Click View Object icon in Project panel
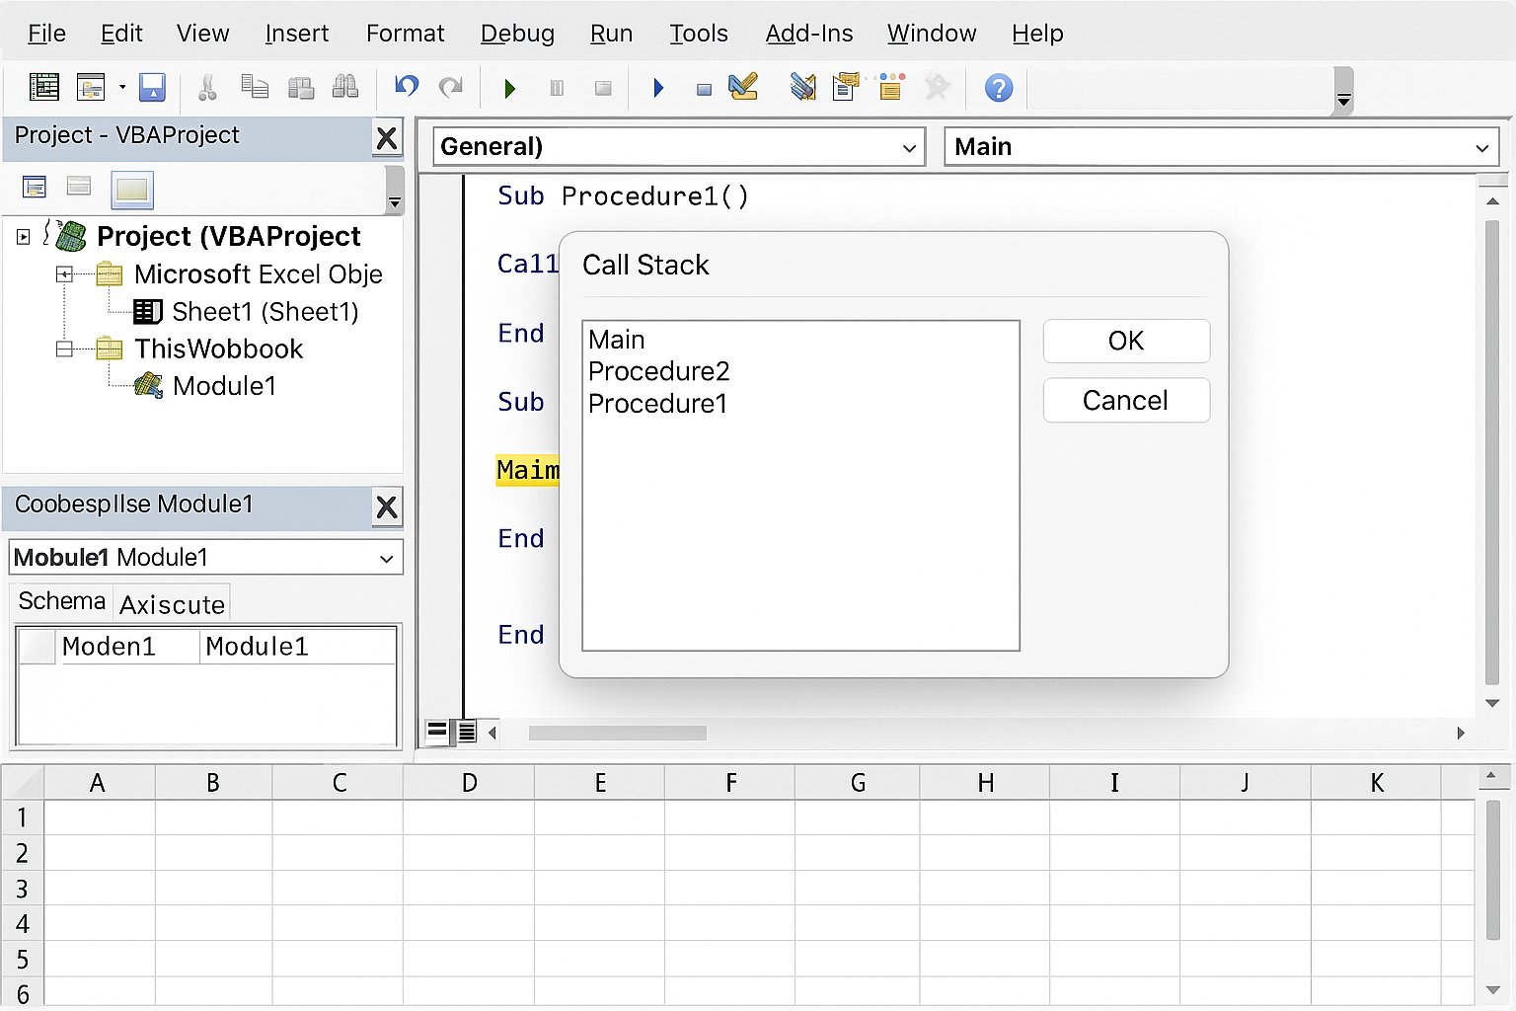This screenshot has height=1011, width=1516. coord(79,186)
